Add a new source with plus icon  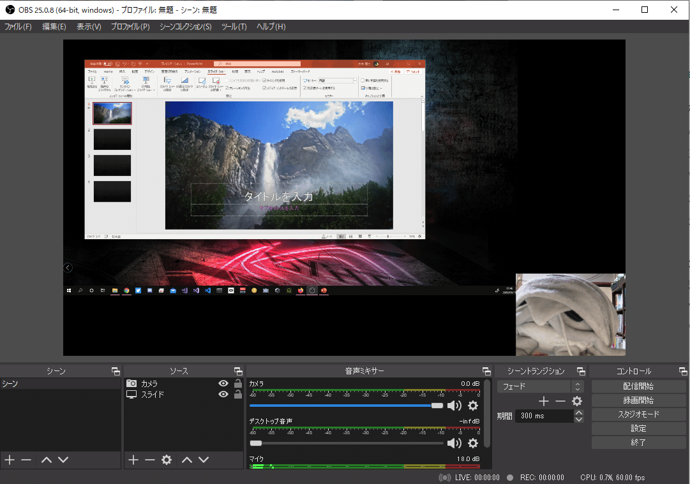[133, 460]
